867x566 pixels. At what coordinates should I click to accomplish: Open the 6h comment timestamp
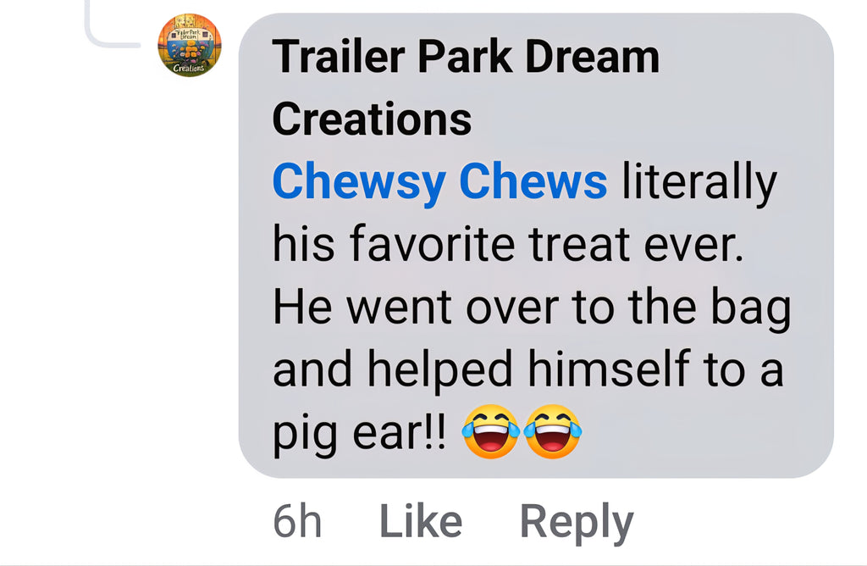(x=297, y=521)
